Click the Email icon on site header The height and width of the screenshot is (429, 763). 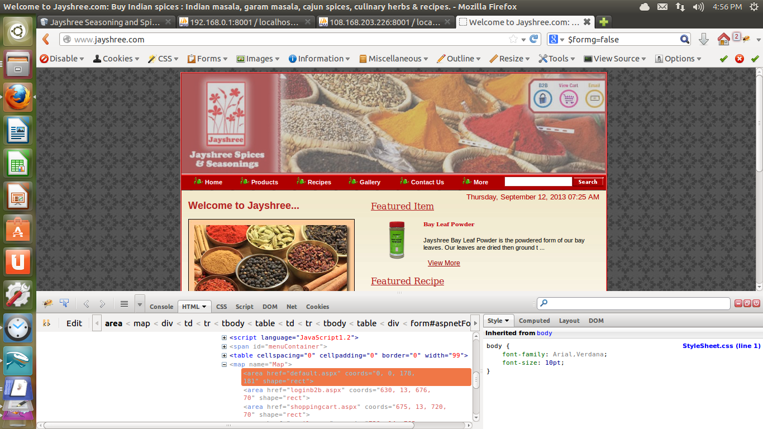click(594, 99)
